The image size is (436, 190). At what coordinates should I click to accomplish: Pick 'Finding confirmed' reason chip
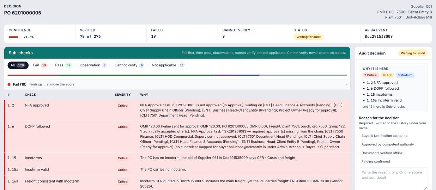[376, 161]
